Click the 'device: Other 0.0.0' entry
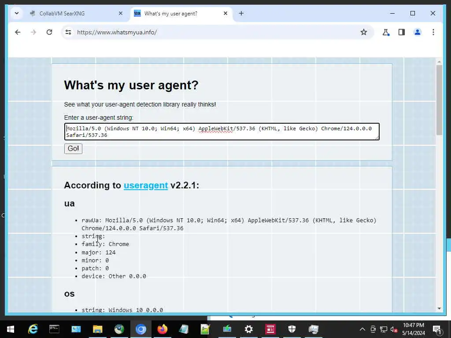Image resolution: width=451 pixels, height=338 pixels. point(114,276)
